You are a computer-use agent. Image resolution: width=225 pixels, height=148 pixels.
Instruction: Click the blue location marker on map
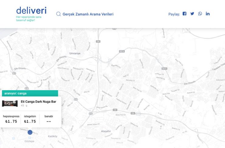pyautogui.click(x=30, y=132)
